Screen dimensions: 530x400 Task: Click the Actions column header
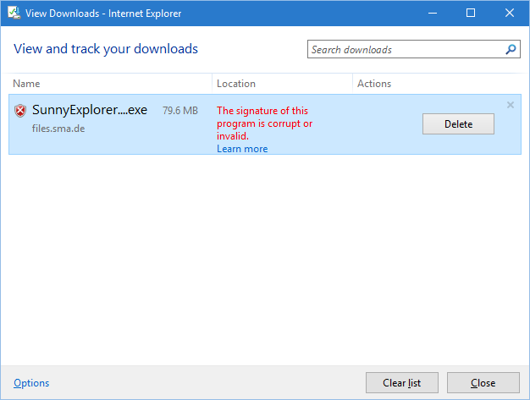pos(374,84)
